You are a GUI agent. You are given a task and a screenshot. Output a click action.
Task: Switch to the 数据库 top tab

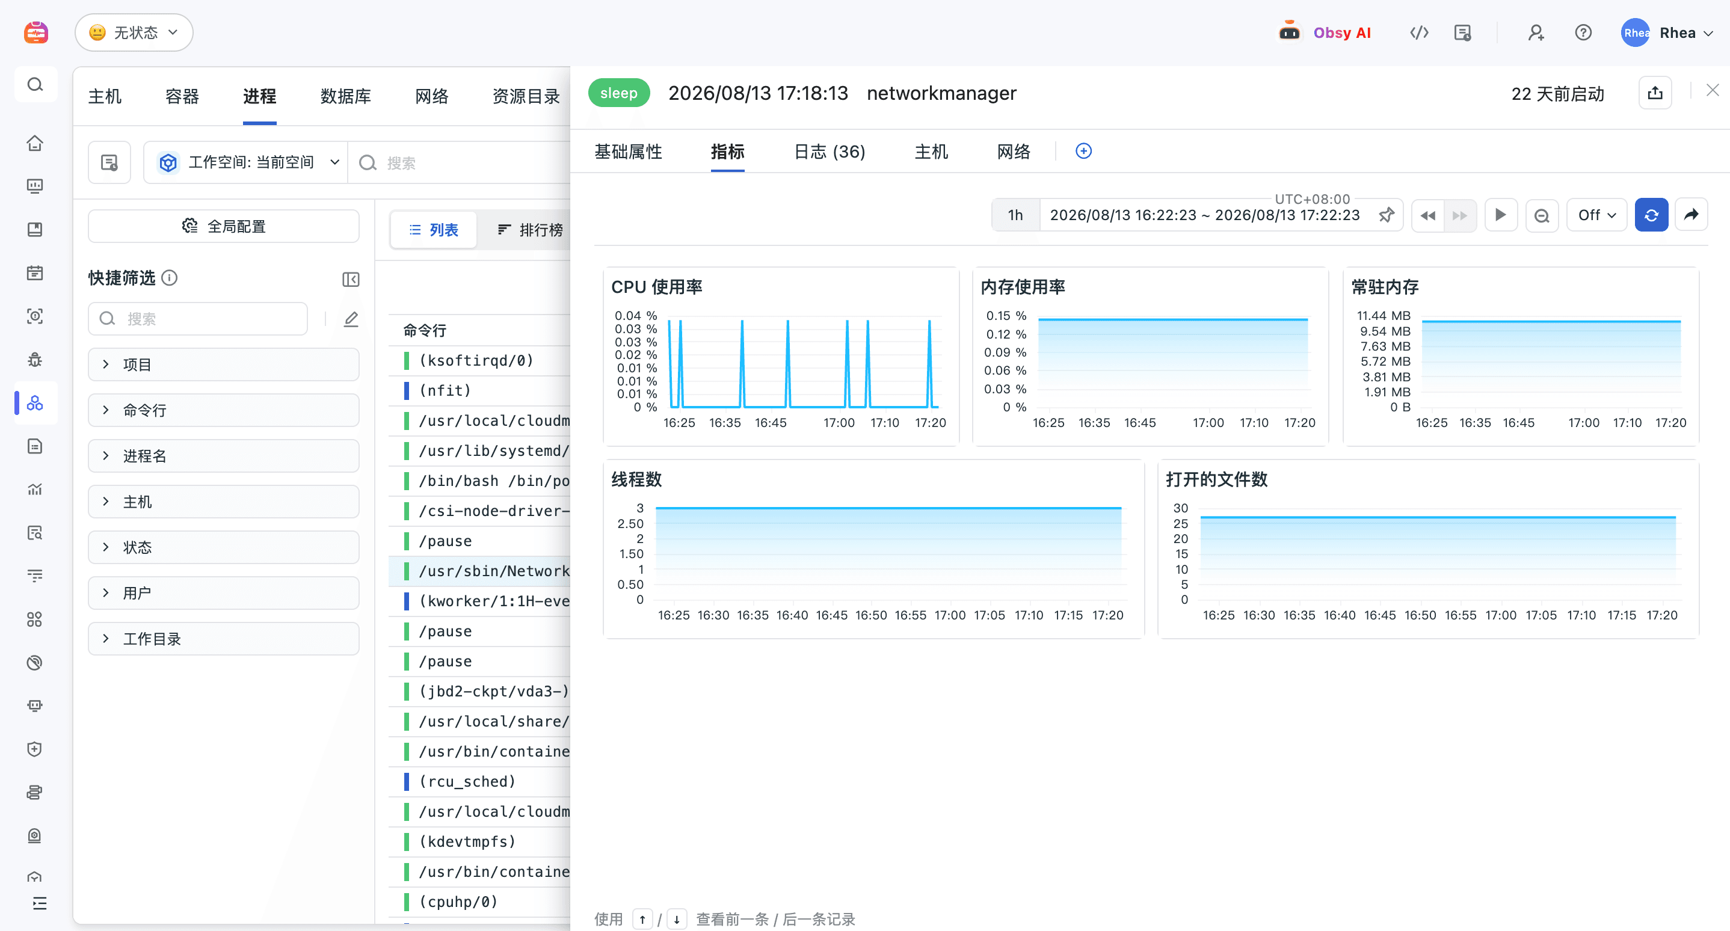(345, 97)
